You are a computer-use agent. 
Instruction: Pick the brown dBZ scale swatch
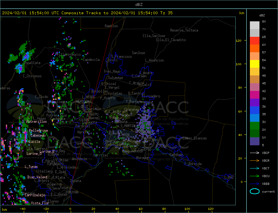click(255, 79)
